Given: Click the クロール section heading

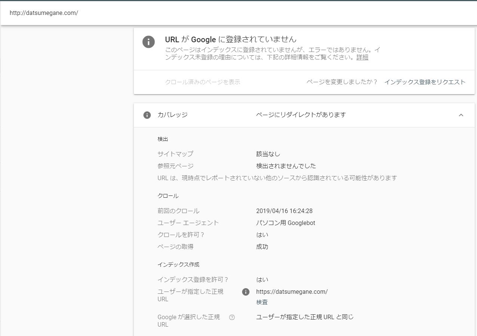Looking at the screenshot, I should 168,196.
